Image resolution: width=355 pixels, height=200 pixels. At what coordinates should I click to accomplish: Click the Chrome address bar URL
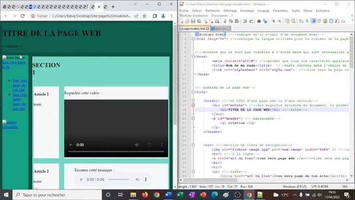point(92,16)
